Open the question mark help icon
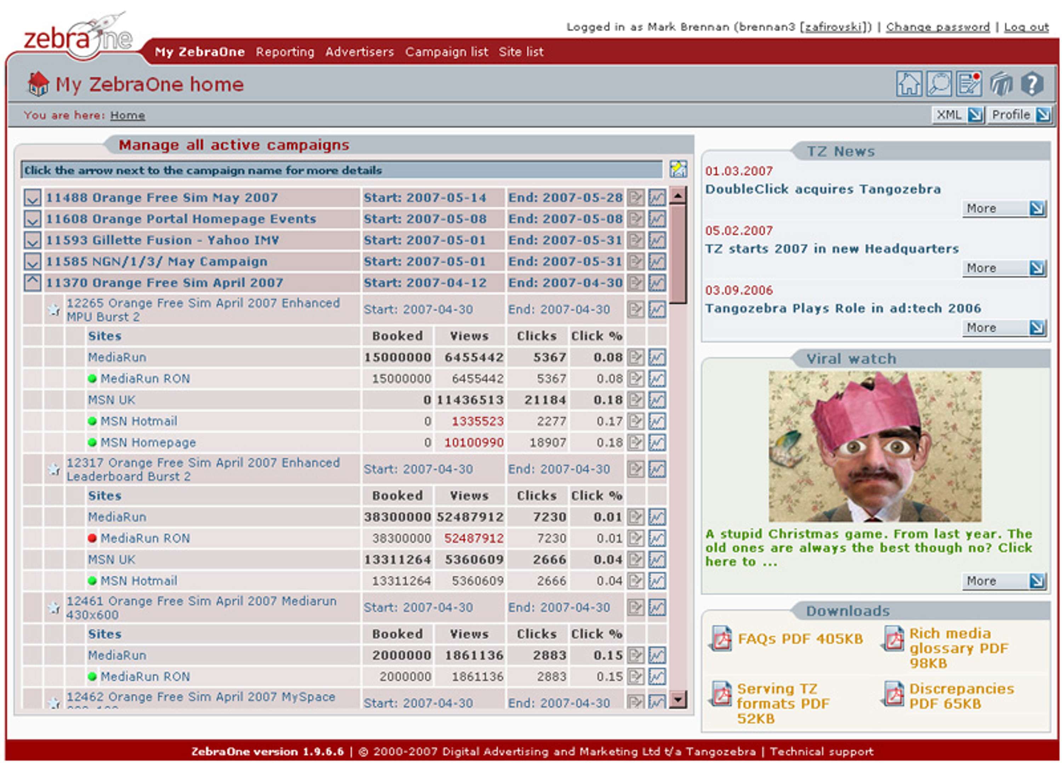 [1032, 85]
